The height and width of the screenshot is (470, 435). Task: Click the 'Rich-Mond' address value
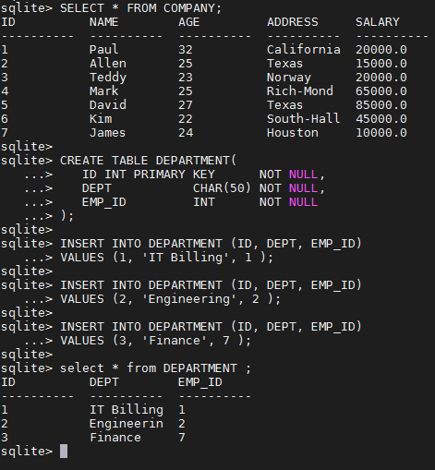[x=300, y=91]
